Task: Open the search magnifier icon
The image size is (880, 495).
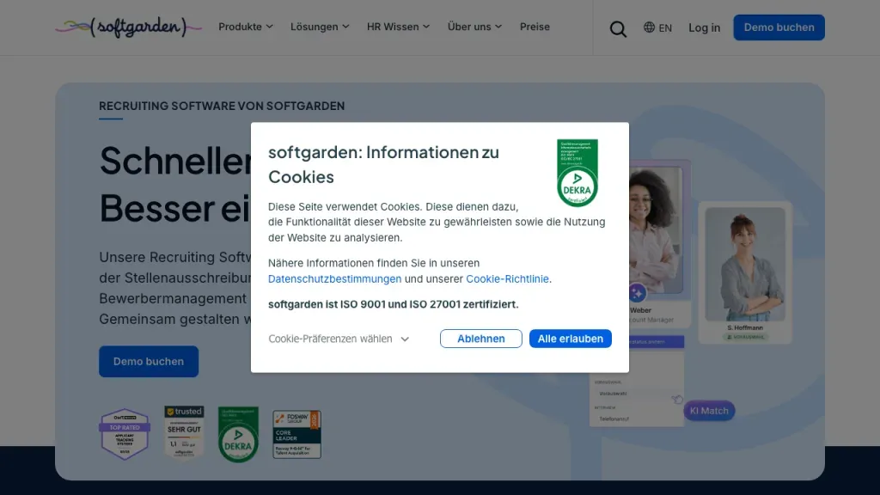Action: pos(618,28)
